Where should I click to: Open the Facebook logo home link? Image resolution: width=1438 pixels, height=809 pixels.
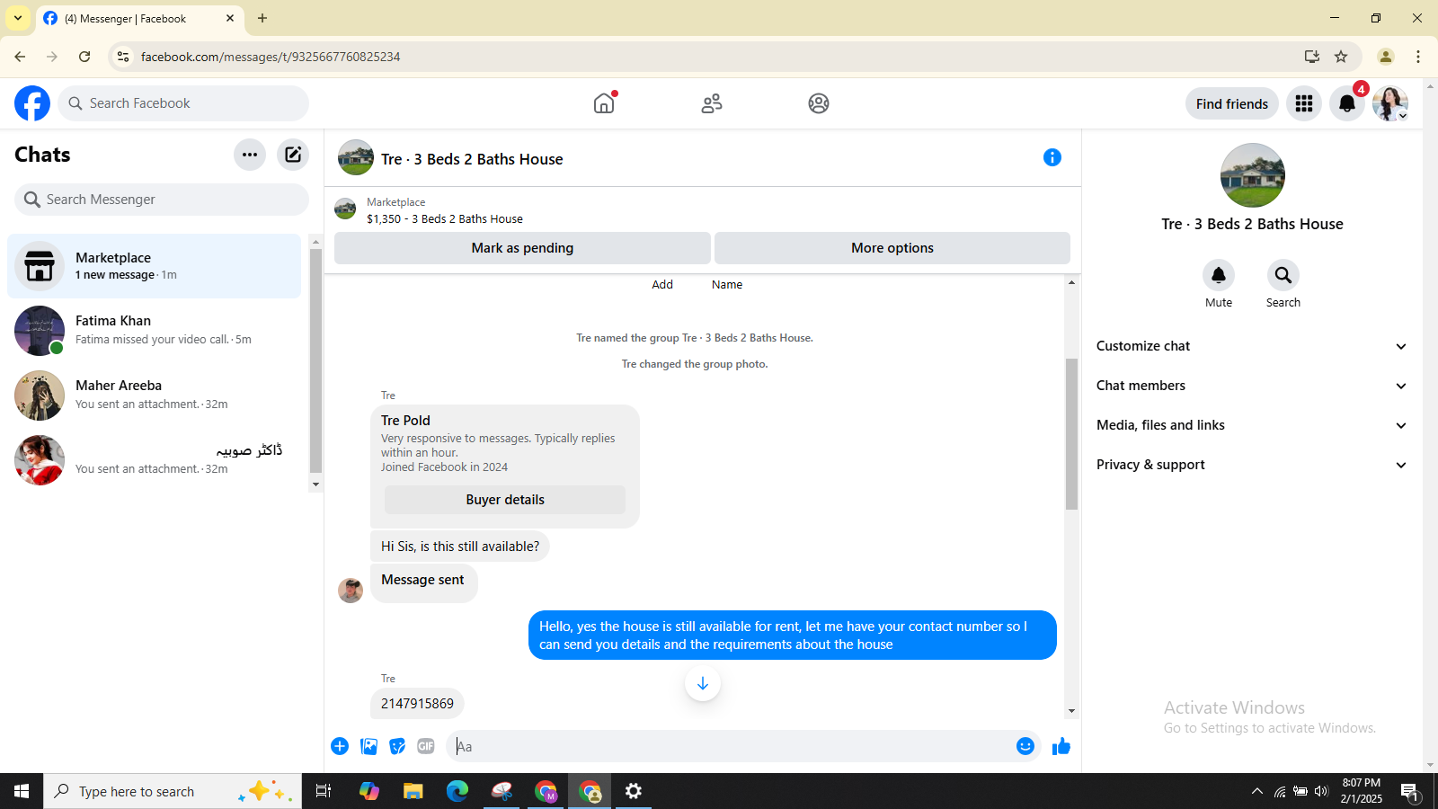point(32,103)
